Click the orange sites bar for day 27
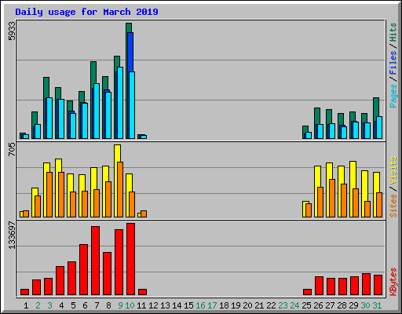The width and height of the screenshot is (402, 314). [x=332, y=198]
